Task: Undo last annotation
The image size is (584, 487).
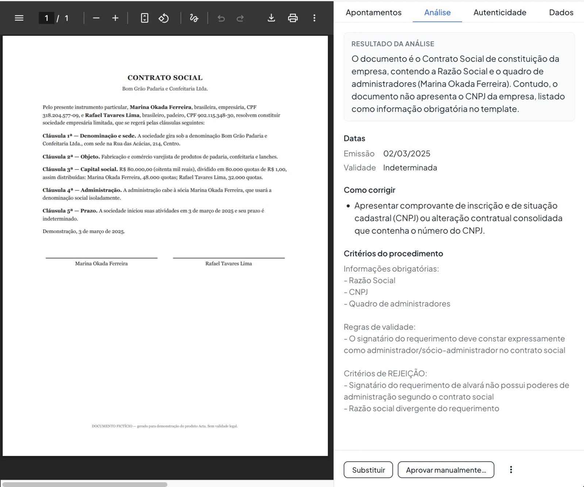Action: click(221, 18)
